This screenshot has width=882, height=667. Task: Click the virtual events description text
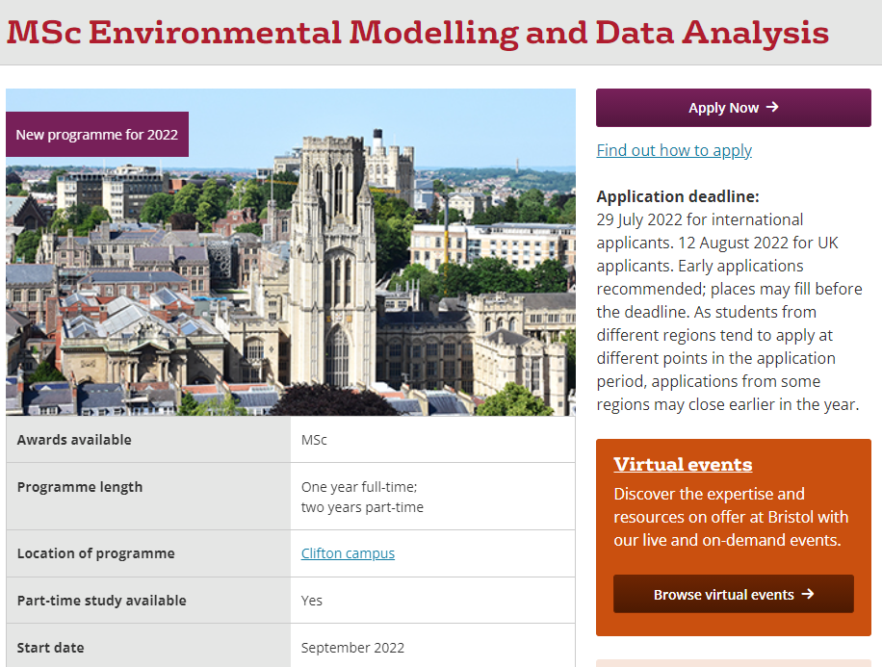[730, 517]
